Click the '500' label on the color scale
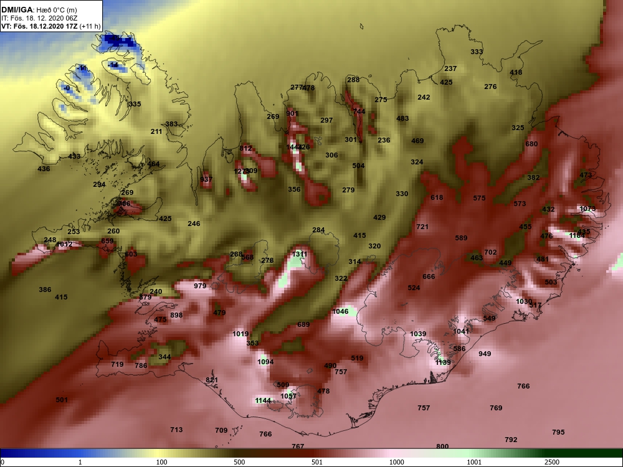 pyautogui.click(x=240, y=462)
